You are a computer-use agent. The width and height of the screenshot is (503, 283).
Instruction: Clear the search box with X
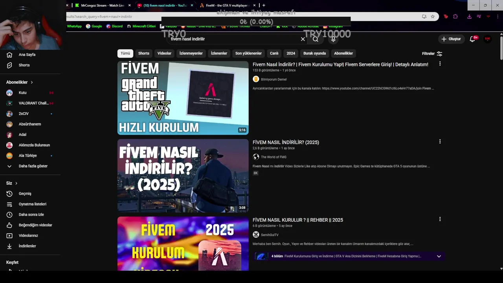[x=303, y=39]
